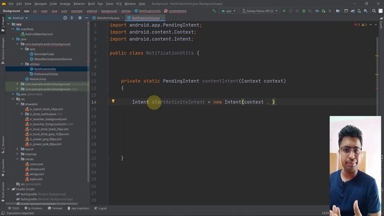Image resolution: width=384 pixels, height=216 pixels.
Task: Go to next highlighted error arrow
Action: [x=376, y=25]
